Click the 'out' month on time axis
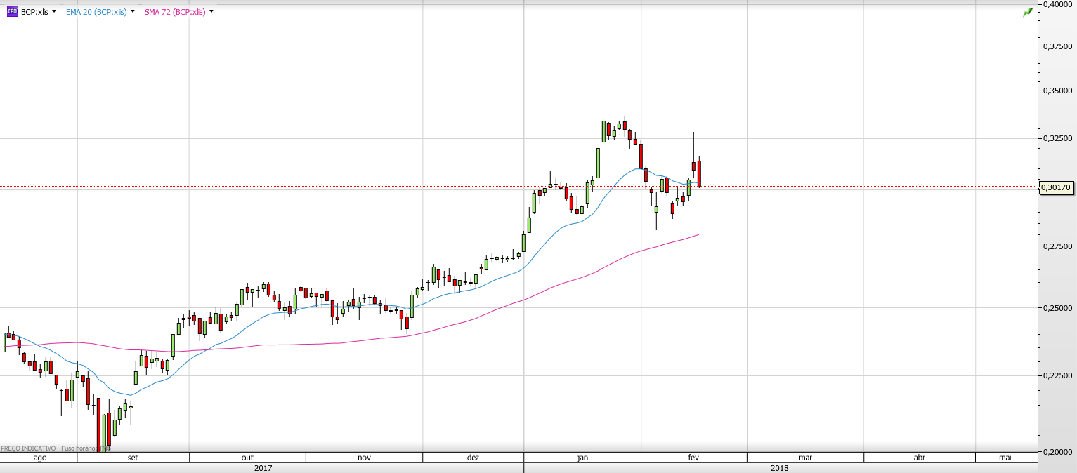Viewport: 1077px width, 473px height. coord(248,458)
